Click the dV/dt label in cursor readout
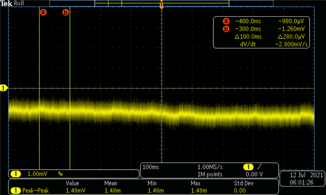Screen dimensions: 326x195 click(x=248, y=44)
